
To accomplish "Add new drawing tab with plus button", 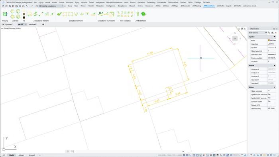I will coord(43,24).
